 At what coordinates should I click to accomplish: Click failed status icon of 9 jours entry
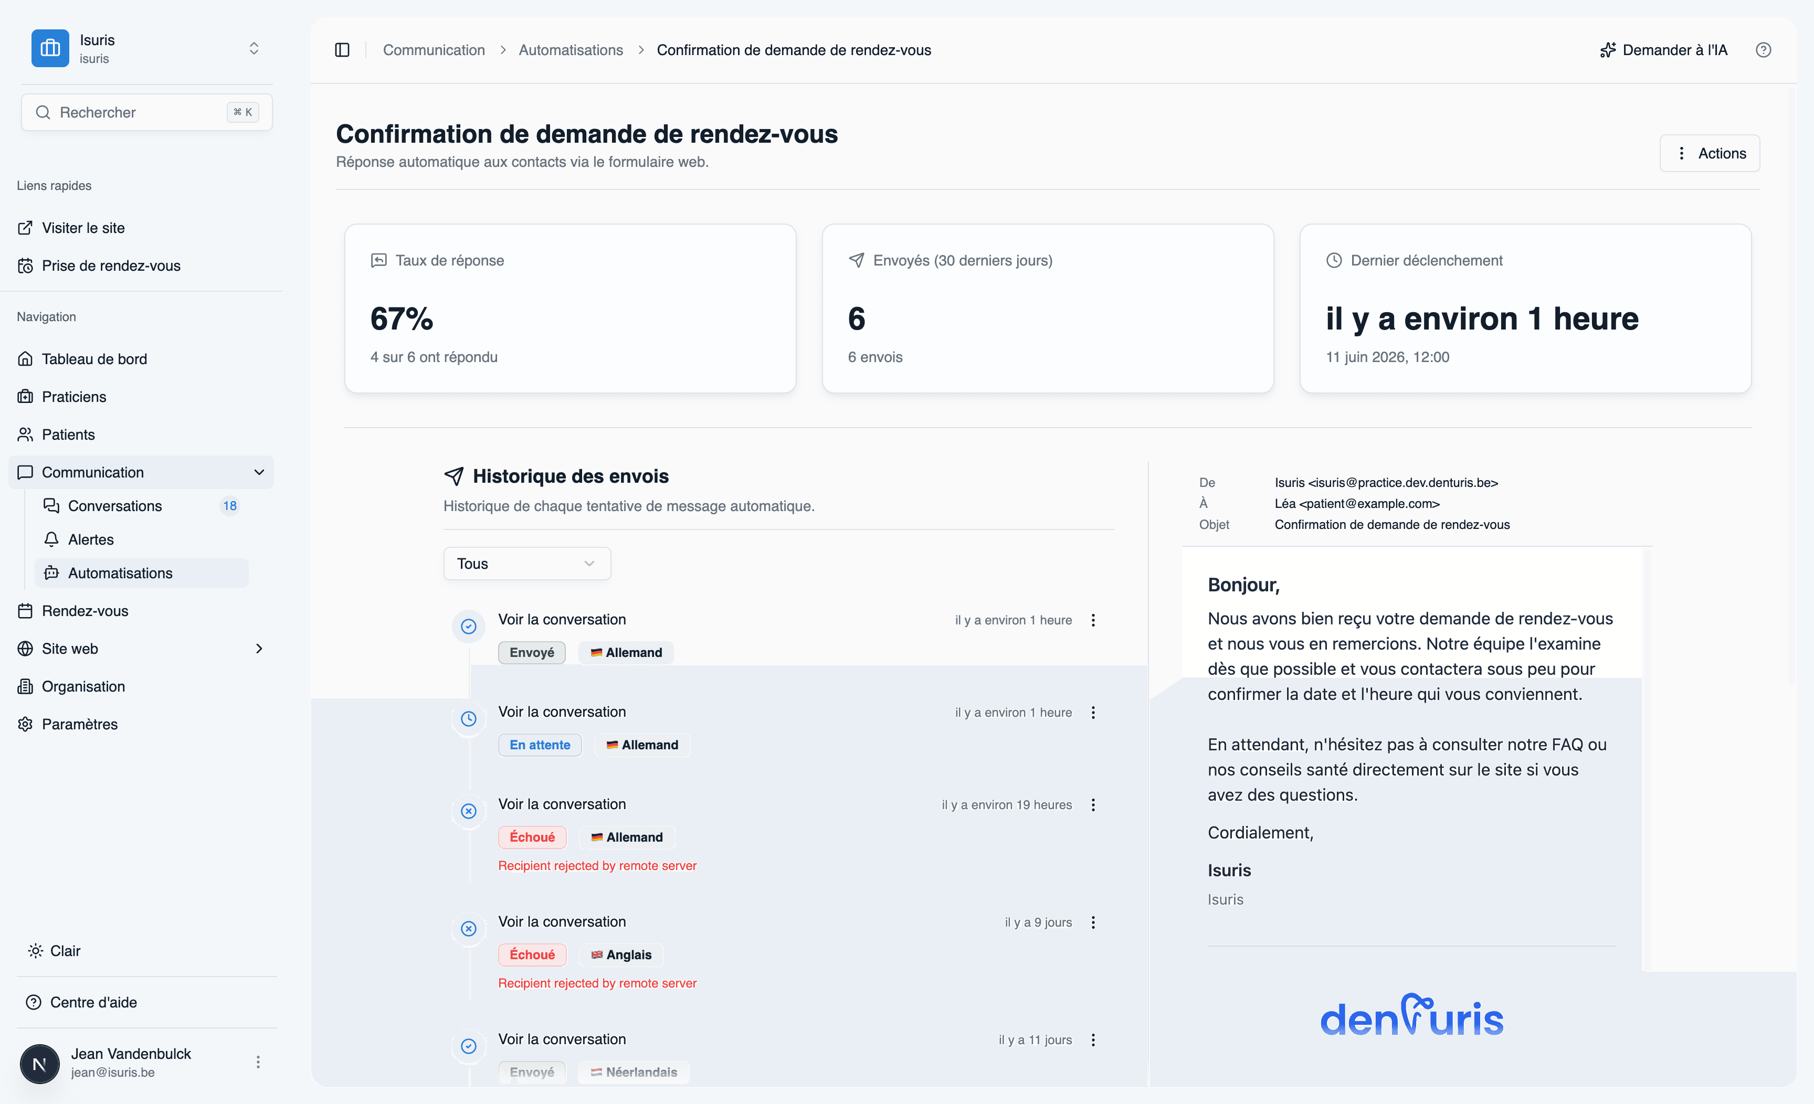468,929
